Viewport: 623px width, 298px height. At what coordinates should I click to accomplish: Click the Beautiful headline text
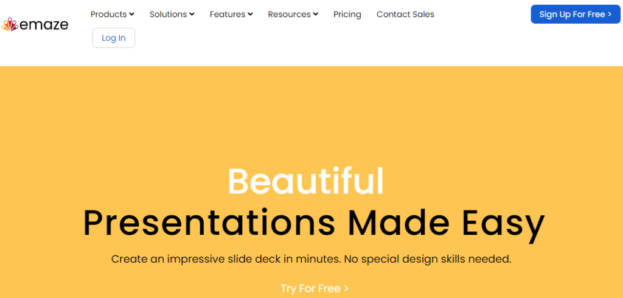pos(306,181)
